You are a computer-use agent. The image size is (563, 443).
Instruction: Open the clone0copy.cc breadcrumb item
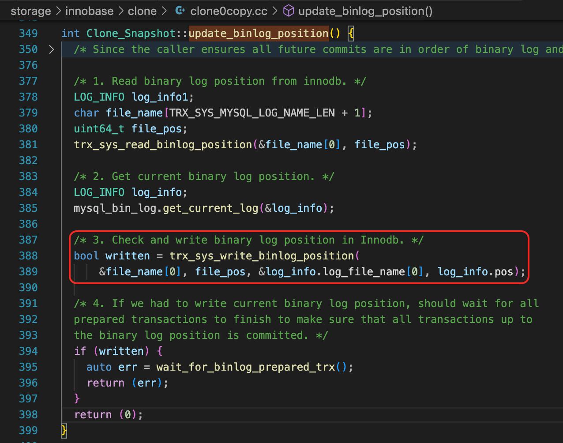(x=229, y=11)
